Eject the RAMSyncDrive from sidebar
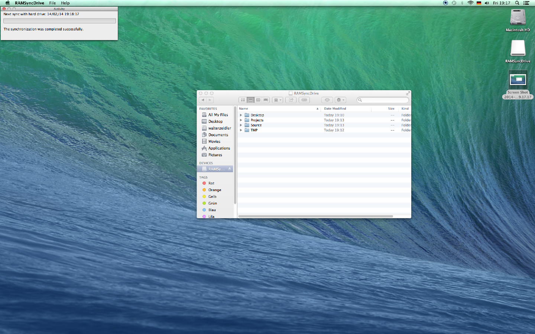The image size is (535, 334). (x=230, y=169)
